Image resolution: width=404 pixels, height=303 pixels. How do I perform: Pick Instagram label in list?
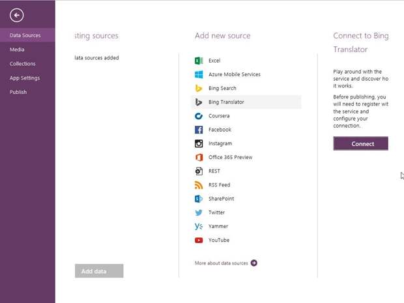click(220, 143)
